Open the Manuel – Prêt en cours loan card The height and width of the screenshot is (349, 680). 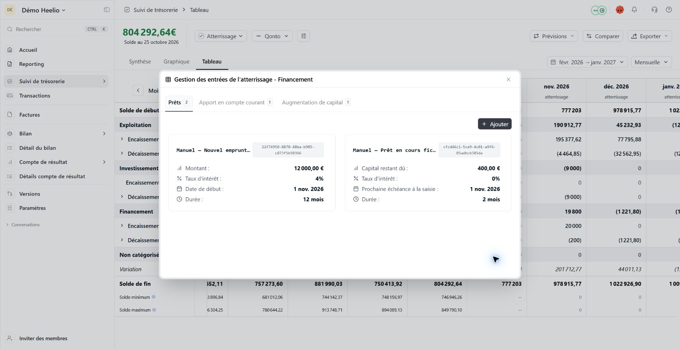coord(428,173)
